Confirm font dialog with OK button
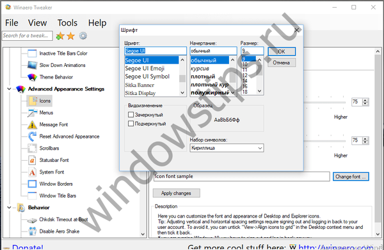 click(x=282, y=52)
